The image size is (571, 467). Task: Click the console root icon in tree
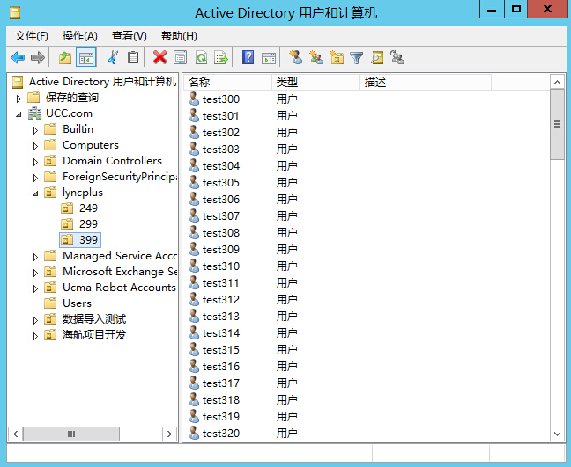[x=18, y=82]
